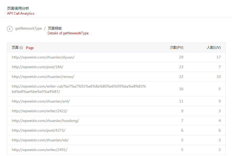Open the zhuanlan/anli page link
This screenshot has height=156, width=232.
[x=41, y=101]
